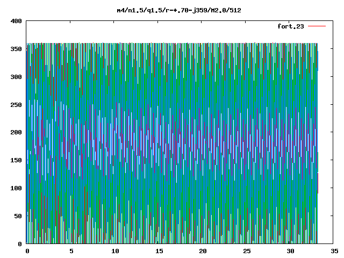Click the x-axis label 30
The width and height of the screenshot is (344, 258).
click(x=290, y=251)
